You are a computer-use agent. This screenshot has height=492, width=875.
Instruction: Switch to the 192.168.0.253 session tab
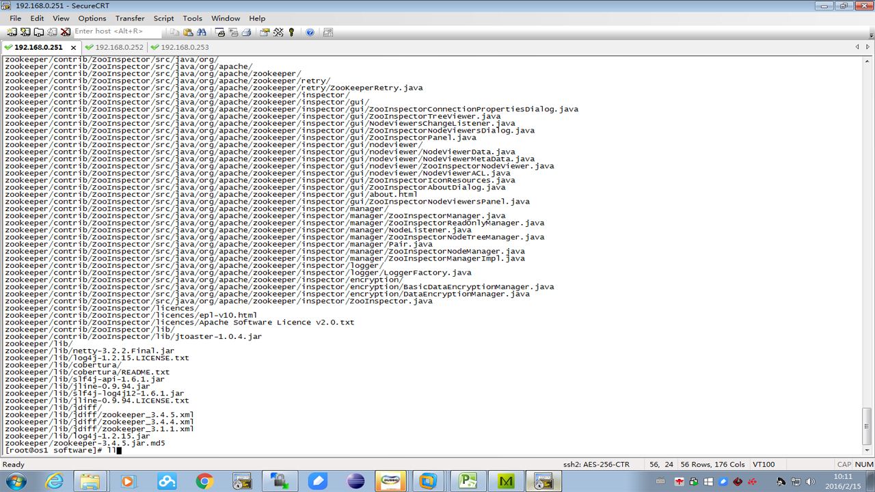click(180, 47)
